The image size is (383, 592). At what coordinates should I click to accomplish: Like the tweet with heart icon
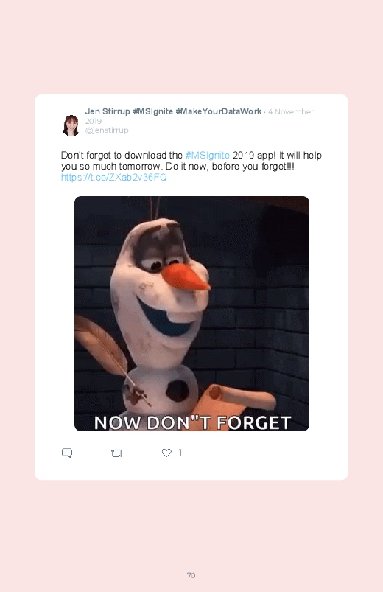[166, 453]
